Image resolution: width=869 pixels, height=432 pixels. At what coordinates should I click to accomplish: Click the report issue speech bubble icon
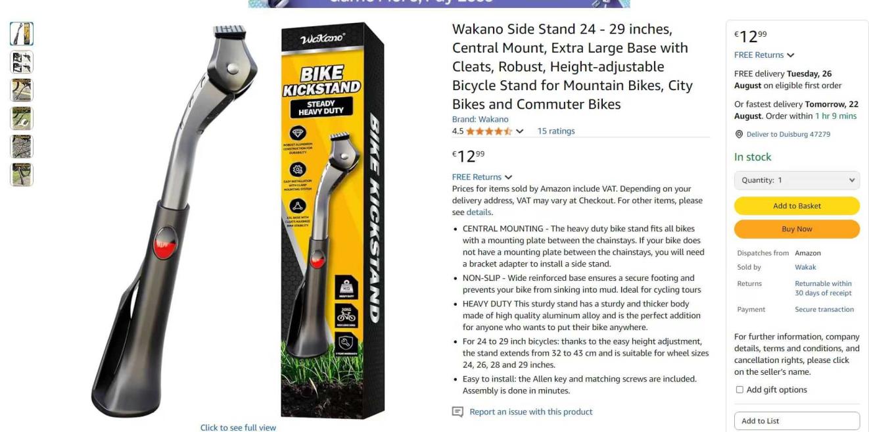(458, 412)
